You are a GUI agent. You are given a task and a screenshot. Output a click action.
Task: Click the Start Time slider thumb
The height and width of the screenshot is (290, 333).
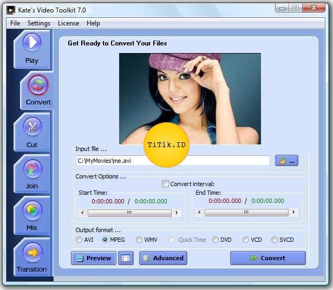point(129,213)
